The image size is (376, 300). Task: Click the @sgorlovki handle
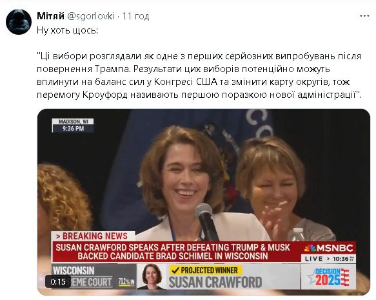[90, 16]
